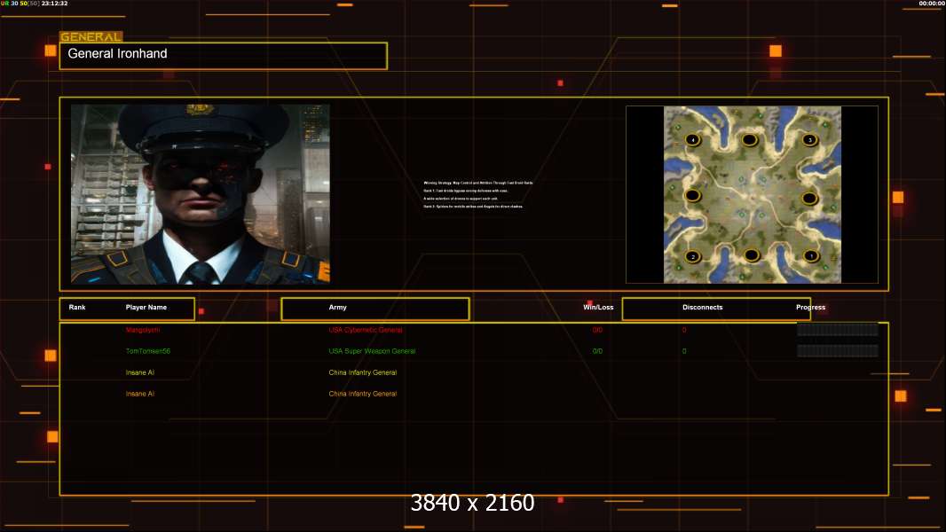The width and height of the screenshot is (946, 532).
Task: Select player TomTomsen56 in the list
Action: pos(146,351)
